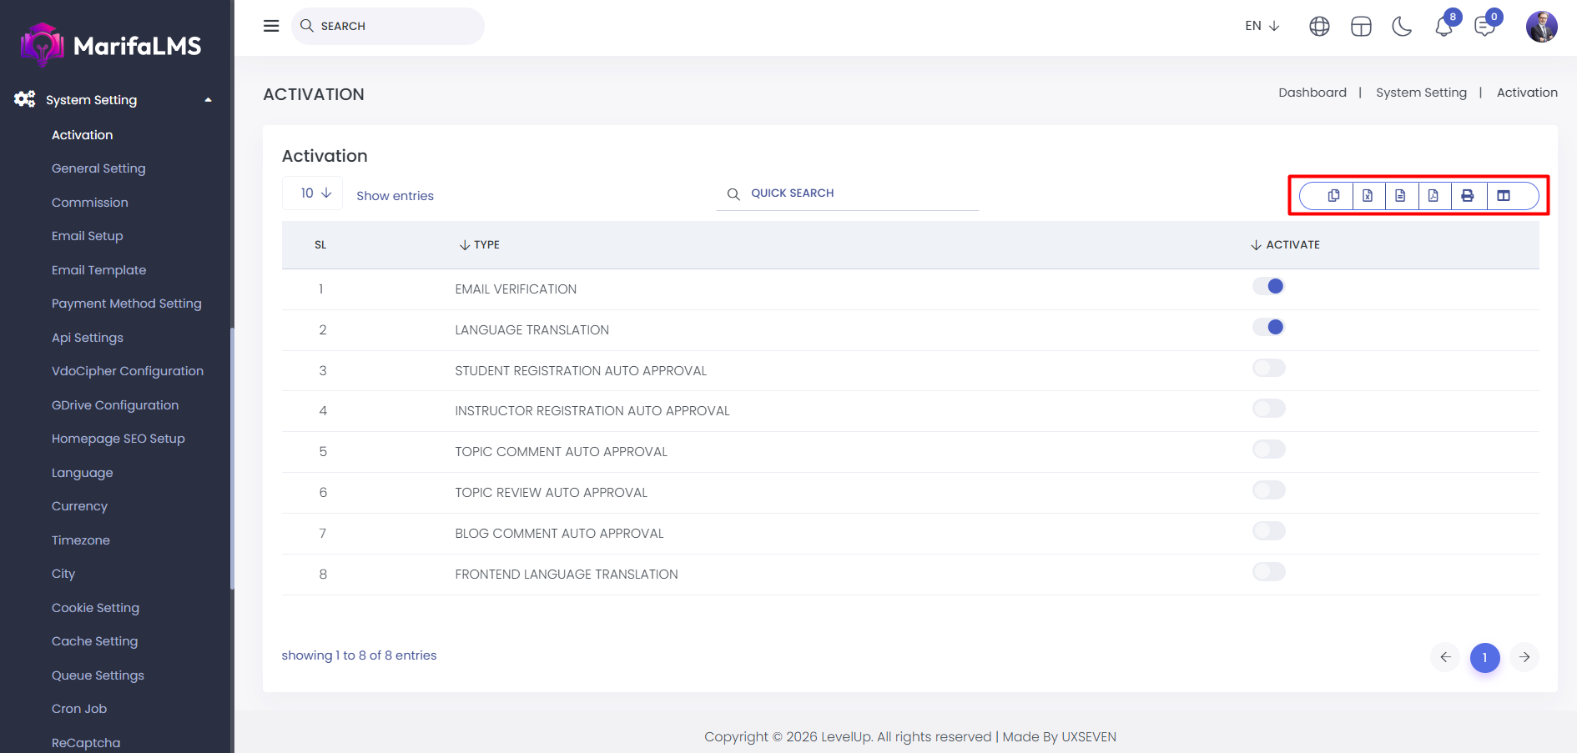Image resolution: width=1577 pixels, height=753 pixels.
Task: Enable Student Registration Auto Approval toggle
Action: [1268, 369]
